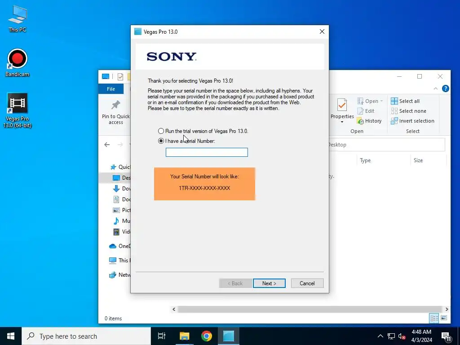This screenshot has height=345, width=460.
Task: Select Videos in navigation pane
Action: tap(121, 232)
